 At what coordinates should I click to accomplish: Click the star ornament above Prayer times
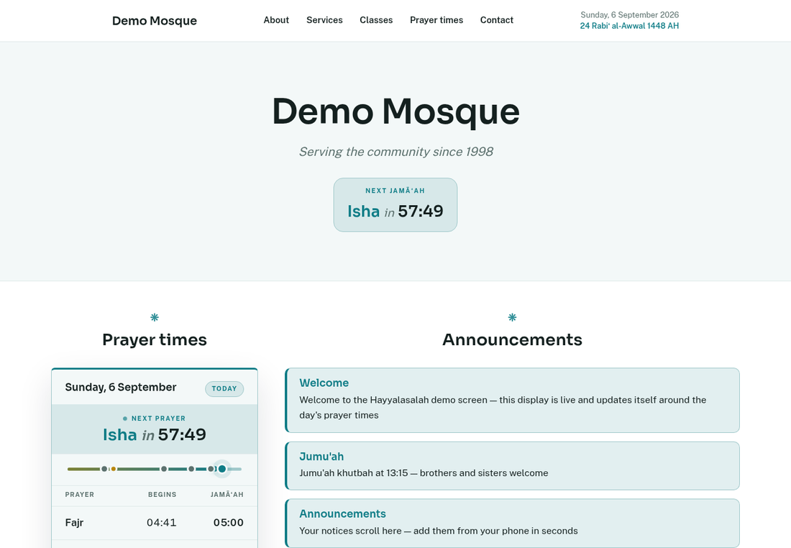click(155, 317)
